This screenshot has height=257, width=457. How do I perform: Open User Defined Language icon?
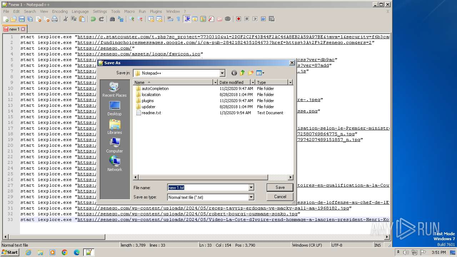pos(195,19)
